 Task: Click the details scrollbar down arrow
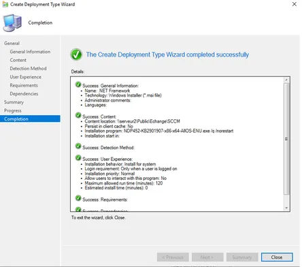pos(286,208)
